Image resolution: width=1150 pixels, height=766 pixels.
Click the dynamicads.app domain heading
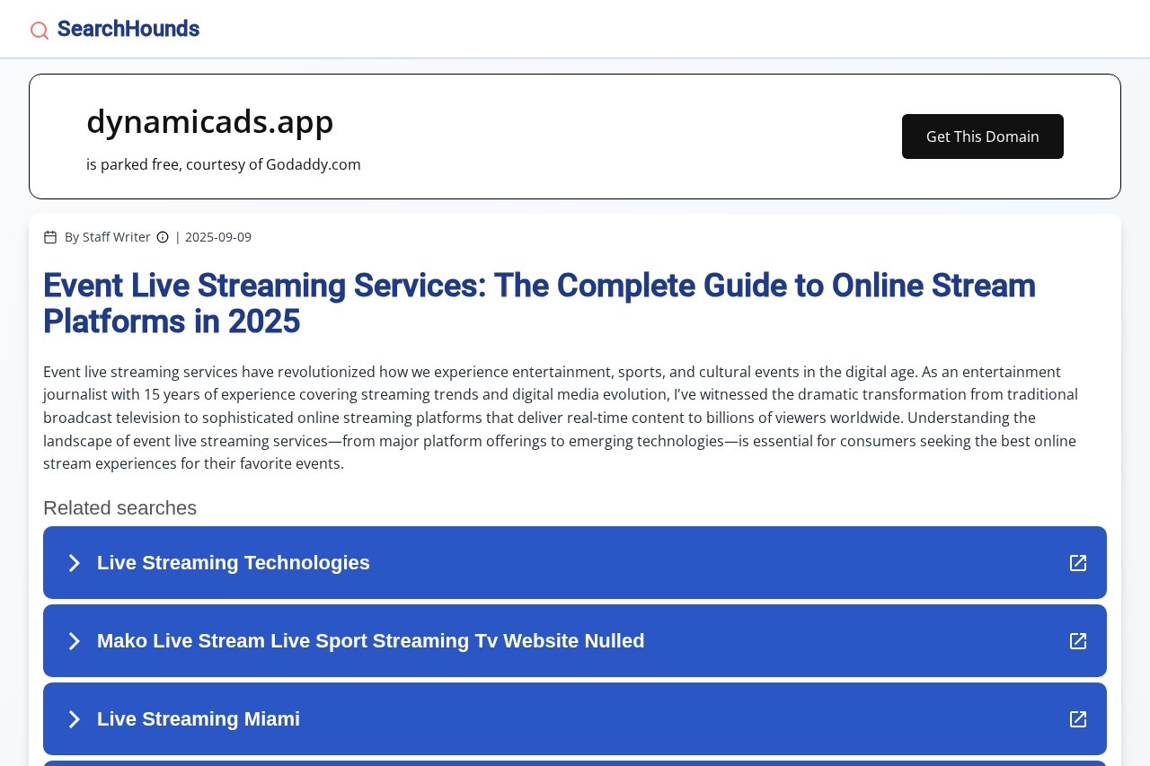(210, 121)
